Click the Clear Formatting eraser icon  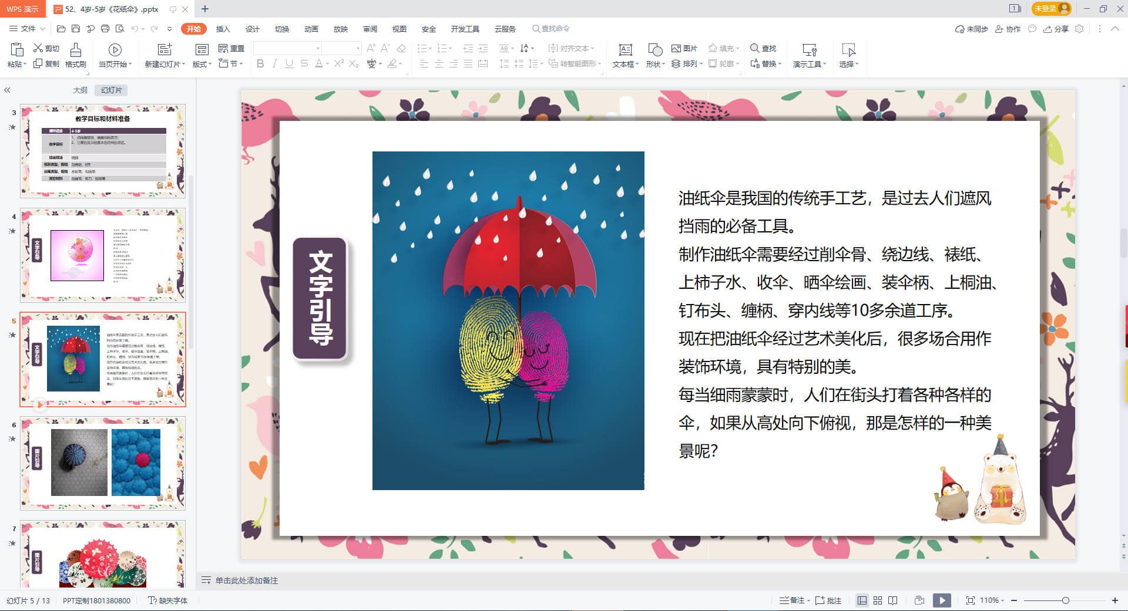[x=401, y=48]
